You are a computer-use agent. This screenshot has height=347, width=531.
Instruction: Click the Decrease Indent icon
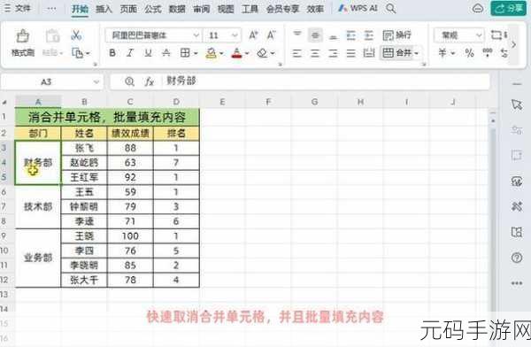[351, 35]
